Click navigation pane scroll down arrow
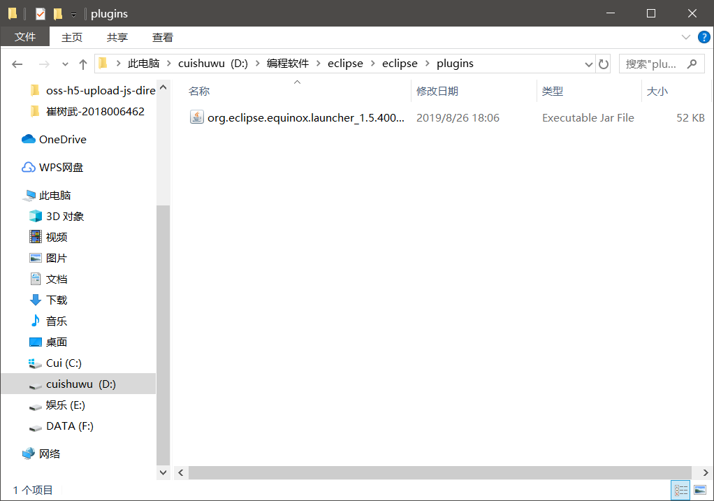 click(163, 473)
